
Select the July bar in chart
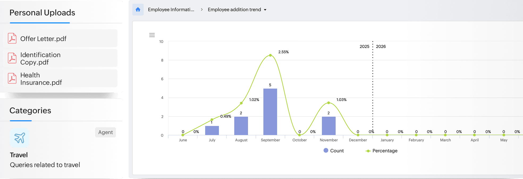pyautogui.click(x=212, y=130)
